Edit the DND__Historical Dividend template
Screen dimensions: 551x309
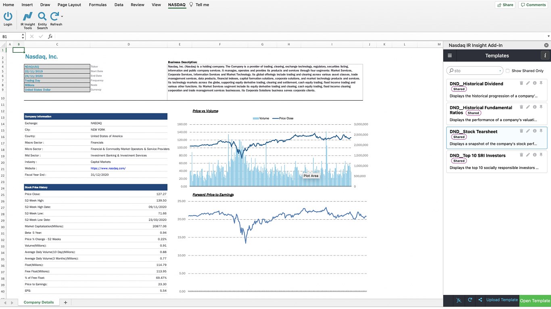[x=528, y=83]
